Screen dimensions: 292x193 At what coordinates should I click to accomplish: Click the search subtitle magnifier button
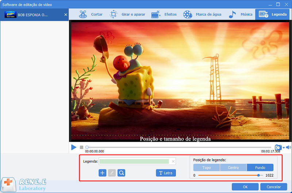[x=122, y=173]
